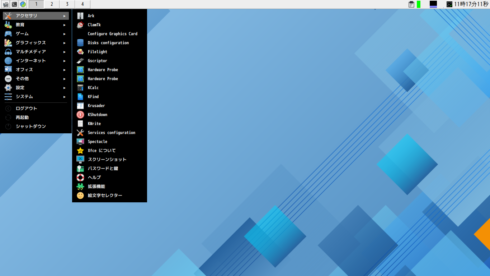Open the ヘルプ lifebuoy entry
This screenshot has width=490, height=276.
point(109,178)
